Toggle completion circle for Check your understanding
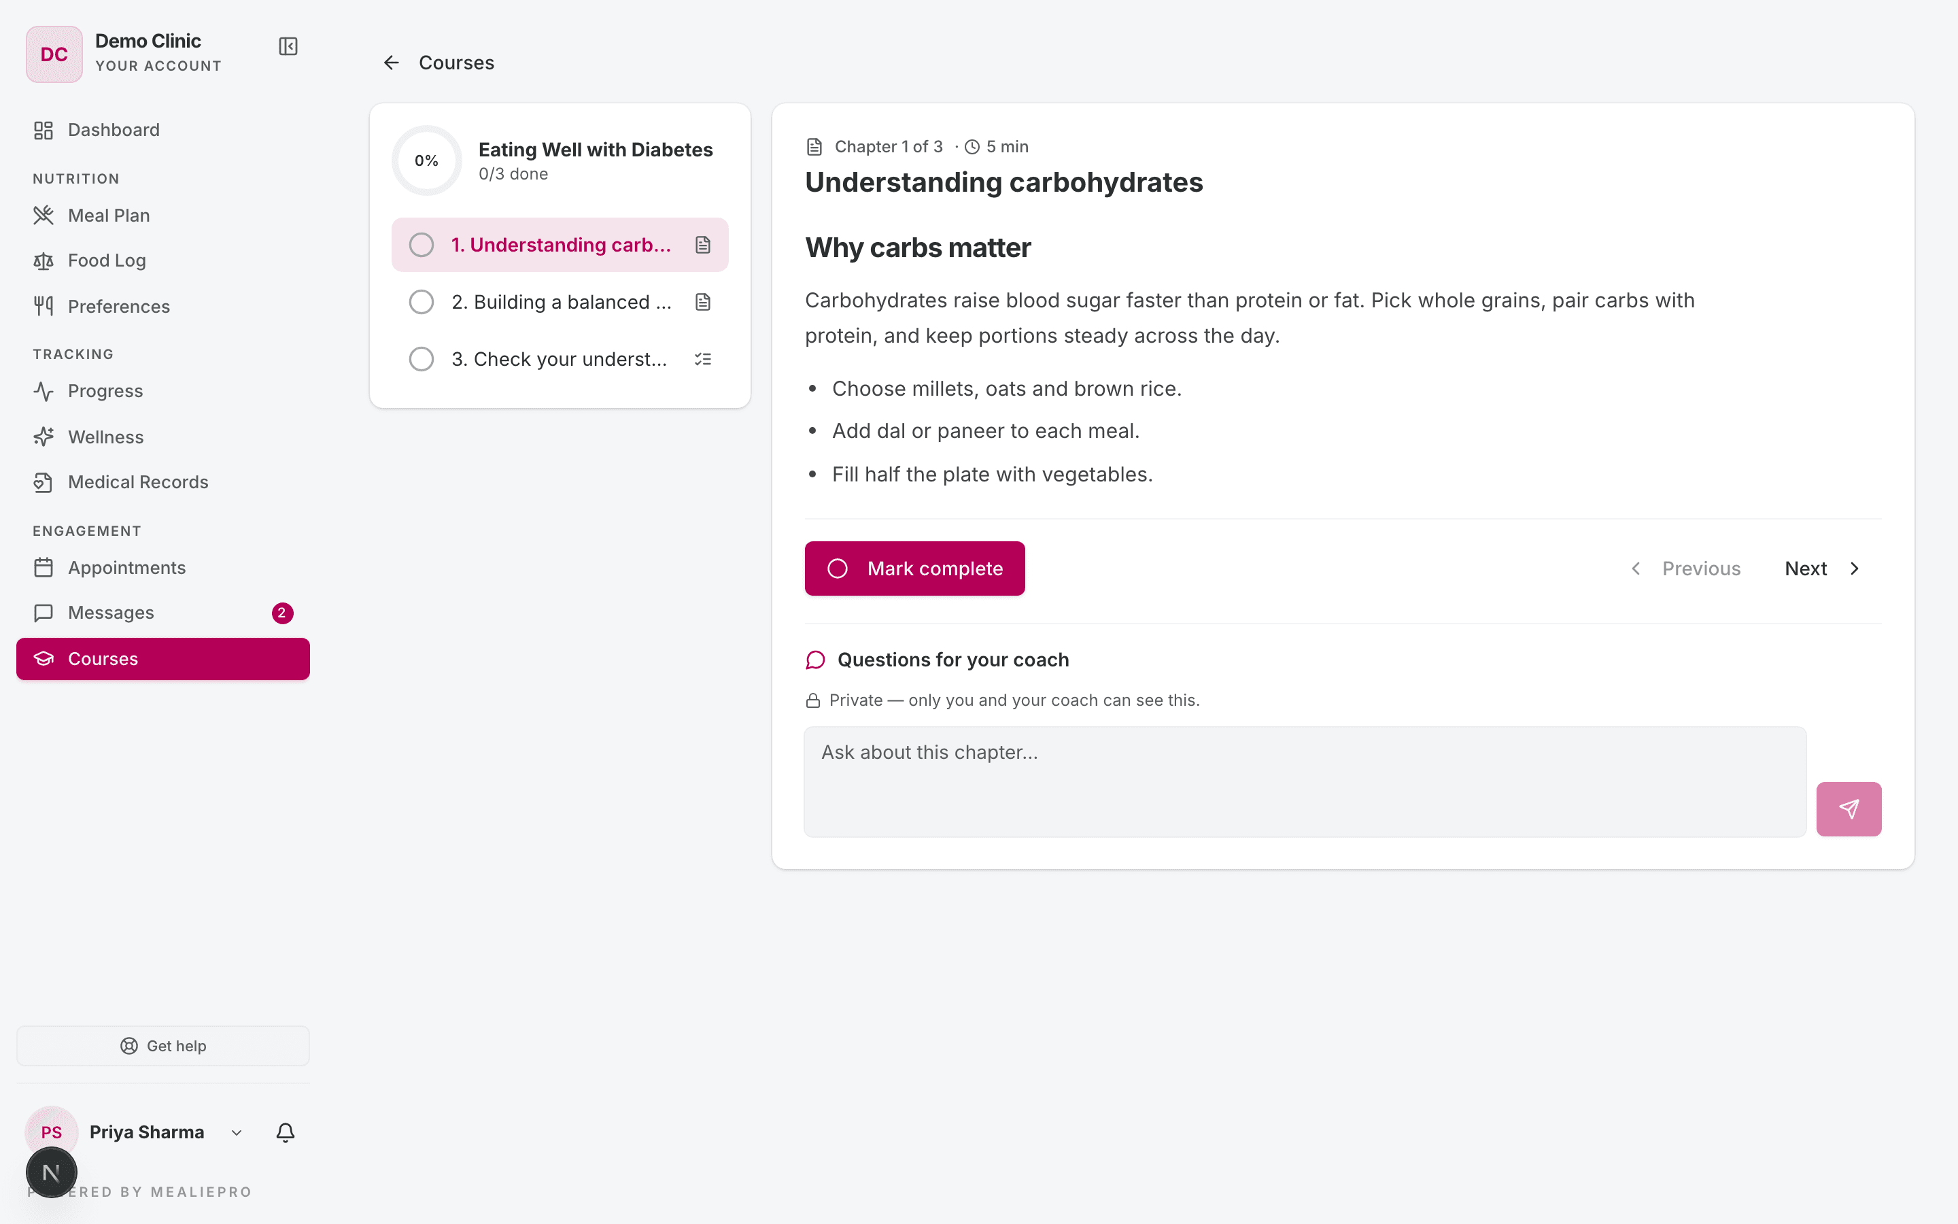1958x1224 pixels. coord(421,358)
